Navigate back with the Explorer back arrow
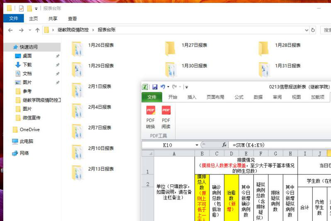Viewport: 331px width, 221px height. [10, 30]
